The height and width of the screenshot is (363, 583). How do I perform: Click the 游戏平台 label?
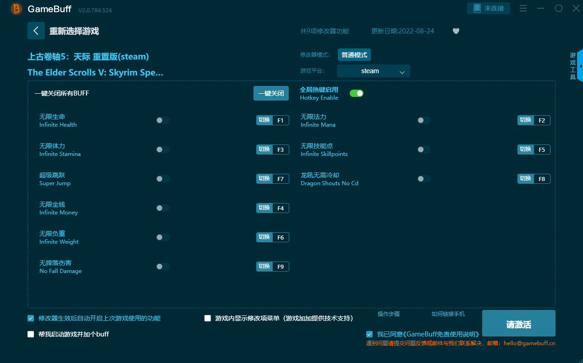(312, 71)
